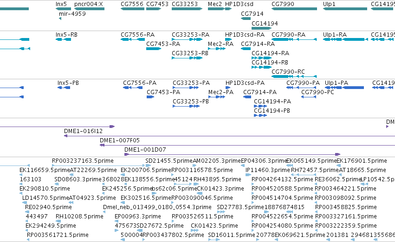The height and width of the screenshot is (242, 395).
Task: Click the mir-4959 gene label
Action: [x=72, y=14]
